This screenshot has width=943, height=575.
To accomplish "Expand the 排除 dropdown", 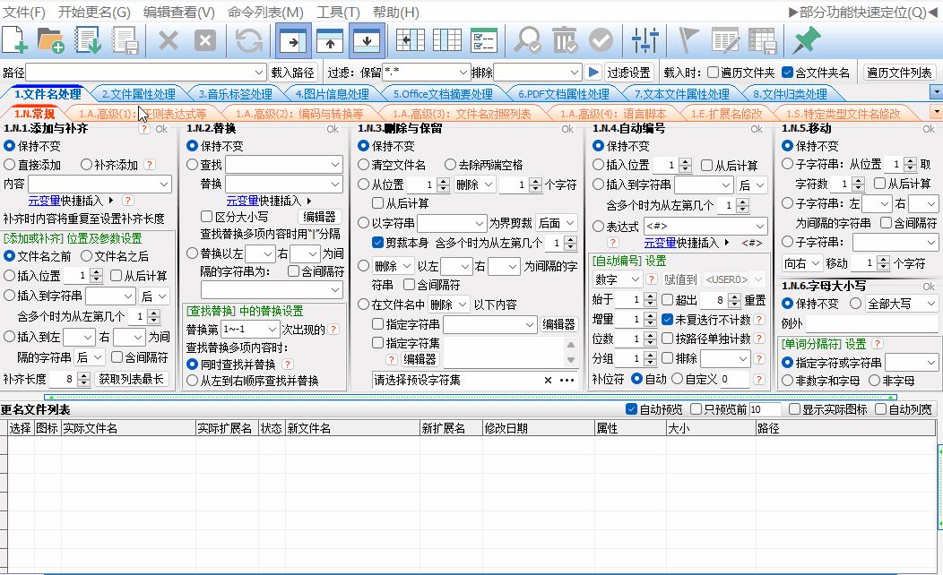I will coord(575,73).
